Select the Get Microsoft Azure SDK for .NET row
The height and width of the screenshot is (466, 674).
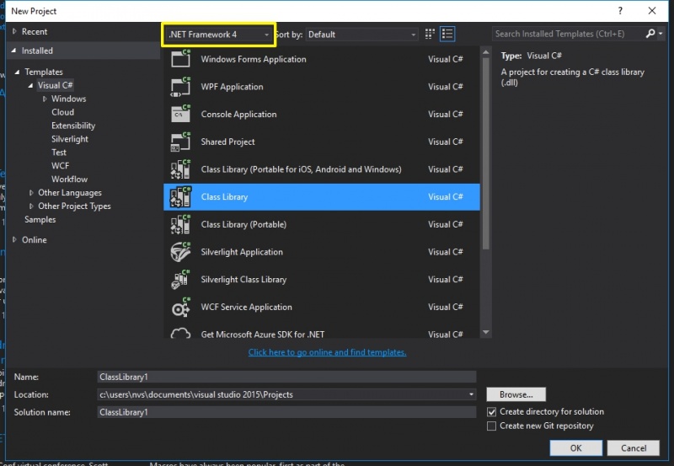(322, 333)
